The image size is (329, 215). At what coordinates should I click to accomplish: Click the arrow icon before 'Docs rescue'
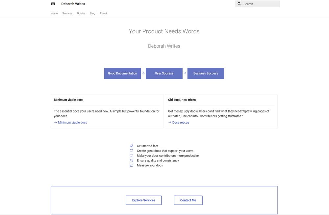click(x=169, y=122)
